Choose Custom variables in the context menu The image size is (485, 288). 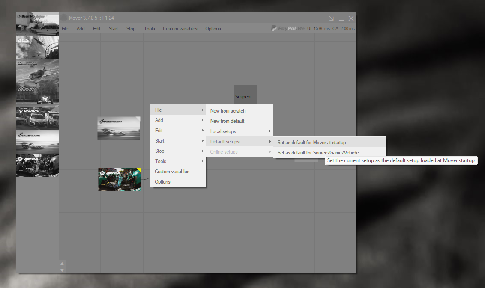coord(178,172)
